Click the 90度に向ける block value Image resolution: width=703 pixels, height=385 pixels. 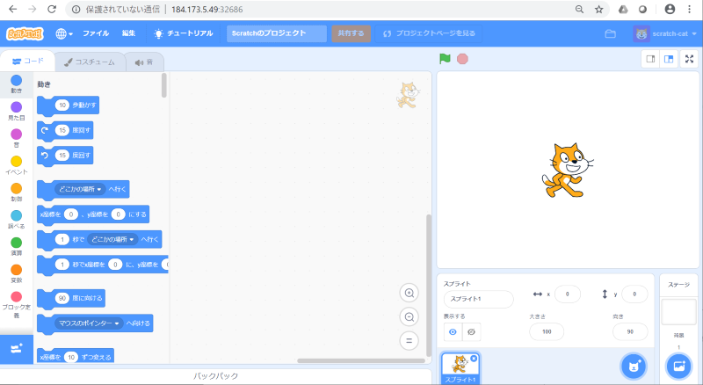click(62, 298)
